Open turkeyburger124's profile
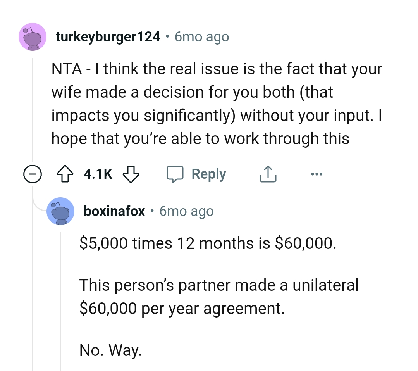418x371 pixels. point(108,36)
